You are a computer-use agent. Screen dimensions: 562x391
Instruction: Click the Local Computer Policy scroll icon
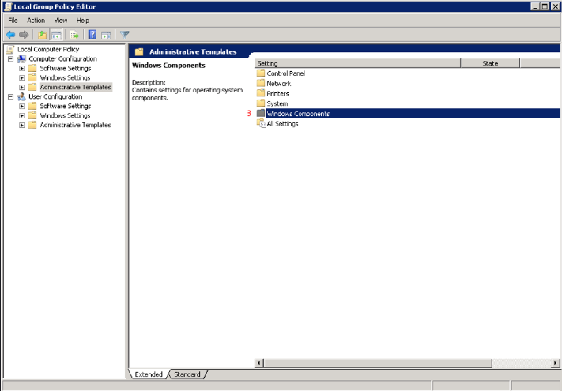pyautogui.click(x=10, y=50)
